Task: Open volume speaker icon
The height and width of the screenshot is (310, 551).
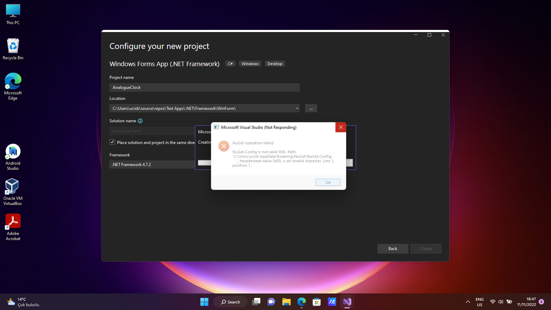Action: tap(501, 302)
